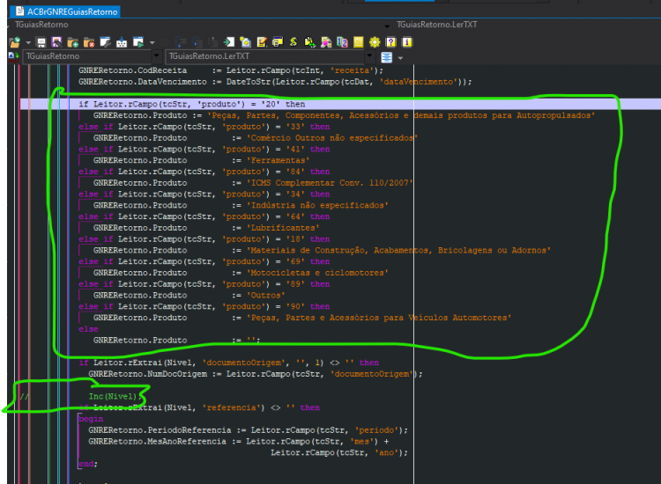This screenshot has width=661, height=484.
Task: Run the project with the green play icon
Action: click(x=138, y=42)
